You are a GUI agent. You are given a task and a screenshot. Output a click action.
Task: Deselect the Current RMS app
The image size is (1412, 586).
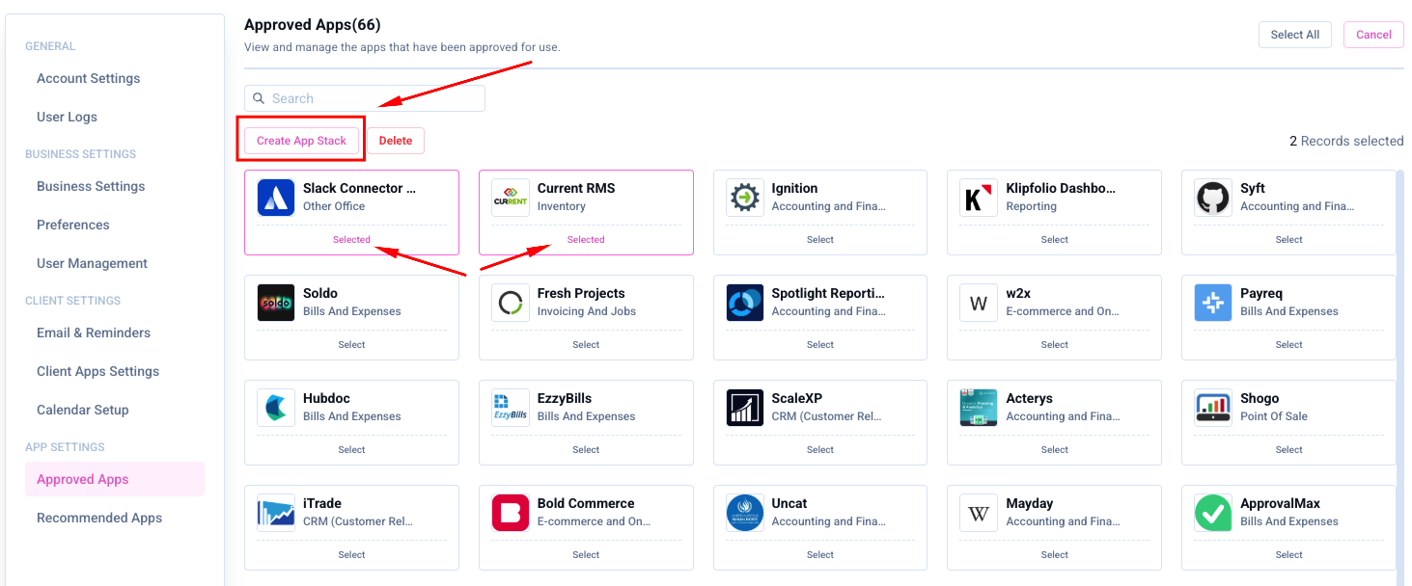point(586,240)
